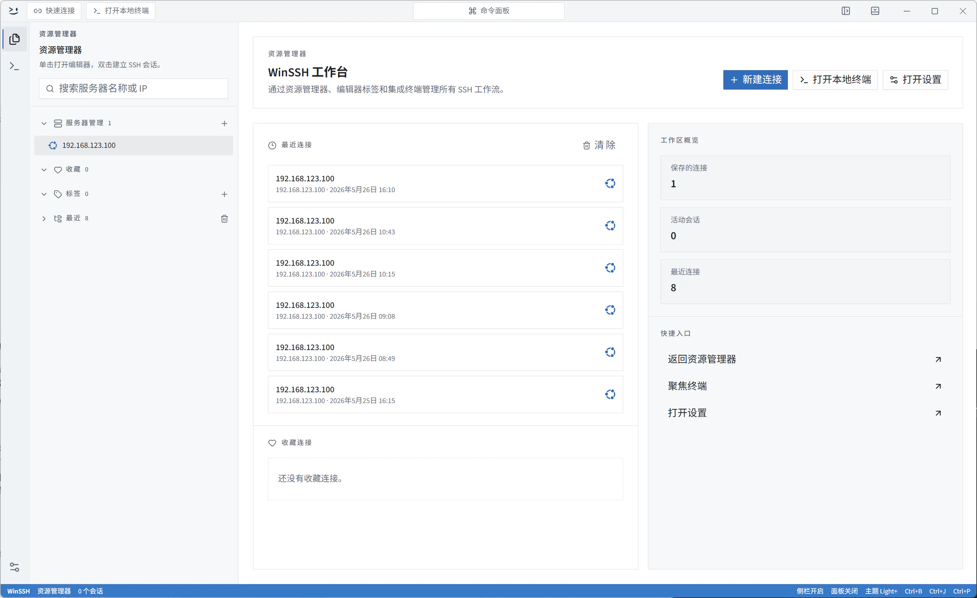Click connect icon on the 08:49 entry
This screenshot has height=598, width=977.
pyautogui.click(x=610, y=352)
